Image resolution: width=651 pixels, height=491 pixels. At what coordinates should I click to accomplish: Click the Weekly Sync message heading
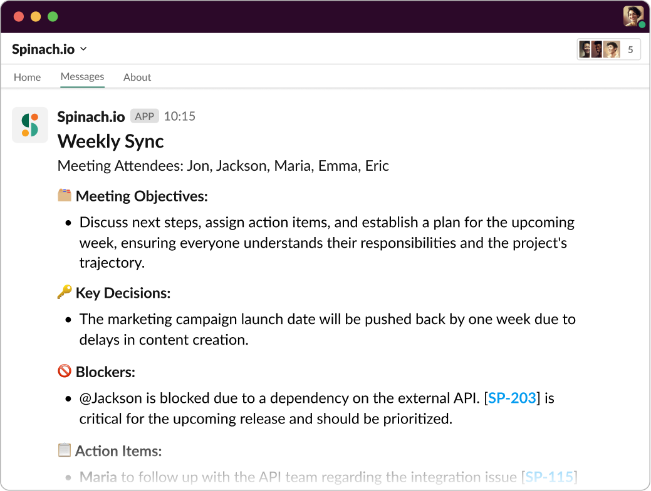(x=111, y=141)
